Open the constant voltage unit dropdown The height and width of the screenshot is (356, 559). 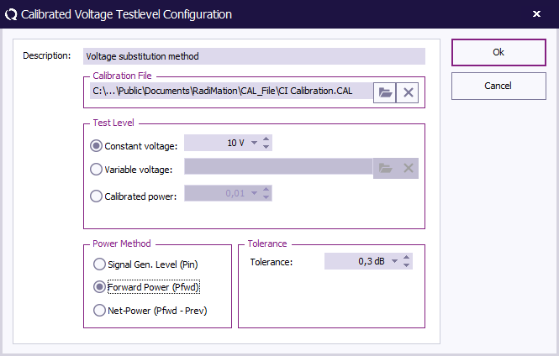[254, 144]
